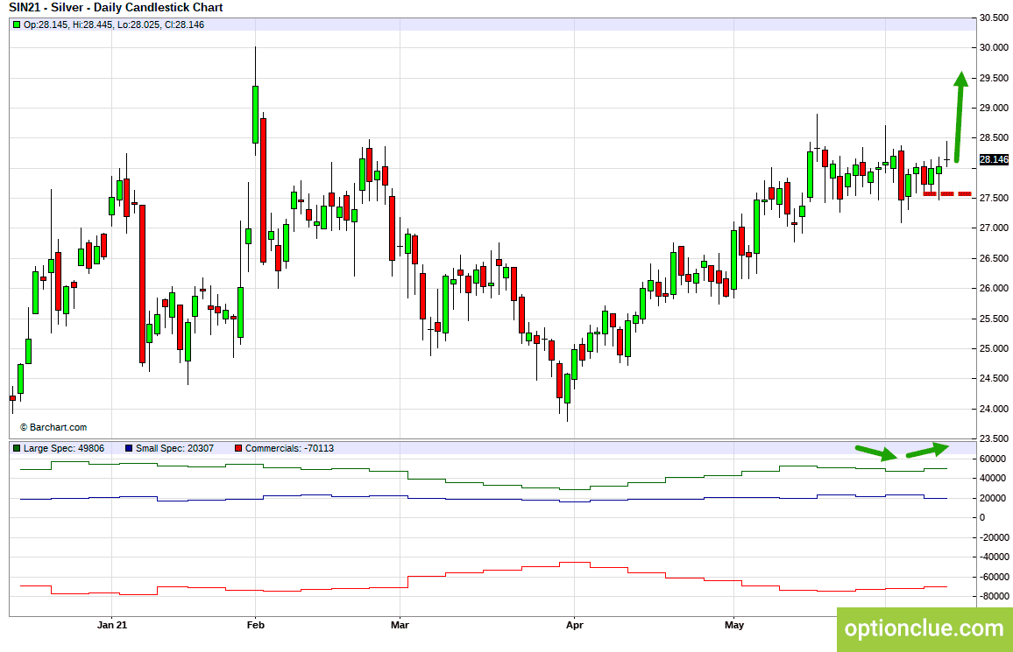Image resolution: width=1013 pixels, height=652 pixels.
Task: Click the Commercials red legend swatch
Action: pos(238,448)
